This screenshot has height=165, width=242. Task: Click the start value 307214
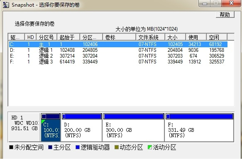click(67, 56)
